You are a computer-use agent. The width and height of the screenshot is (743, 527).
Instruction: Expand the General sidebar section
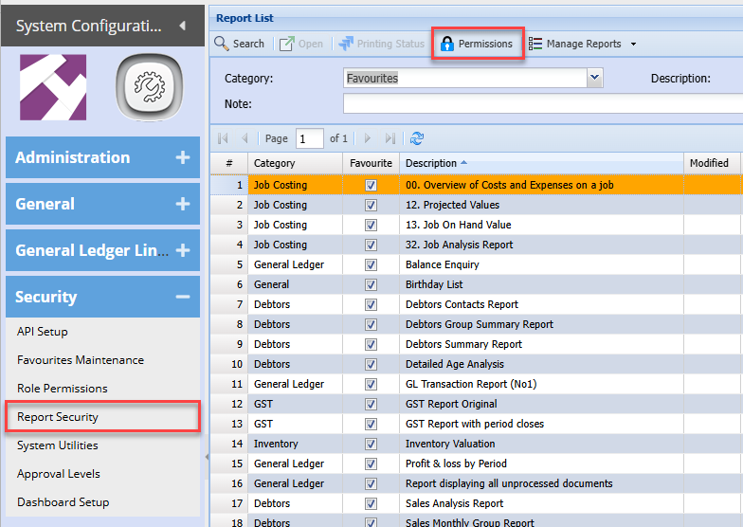(183, 205)
